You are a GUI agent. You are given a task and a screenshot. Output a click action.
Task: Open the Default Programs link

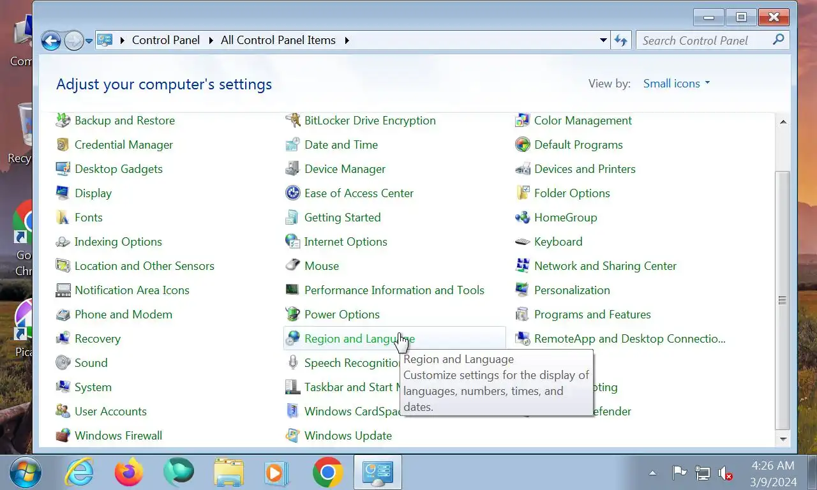coord(578,144)
